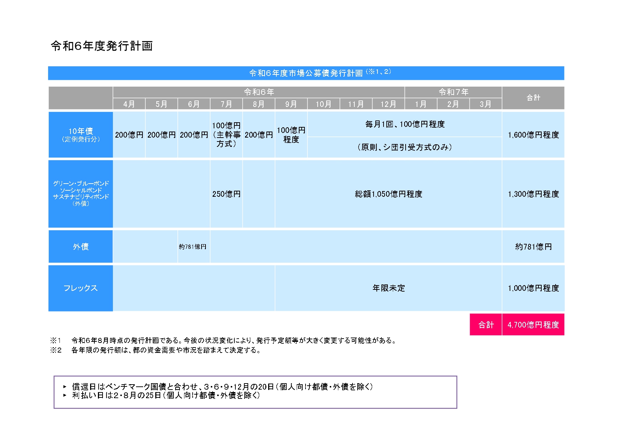Image resolution: width=625 pixels, height=442 pixels.
Task: Click 200億円 in the May column
Action: (161, 135)
